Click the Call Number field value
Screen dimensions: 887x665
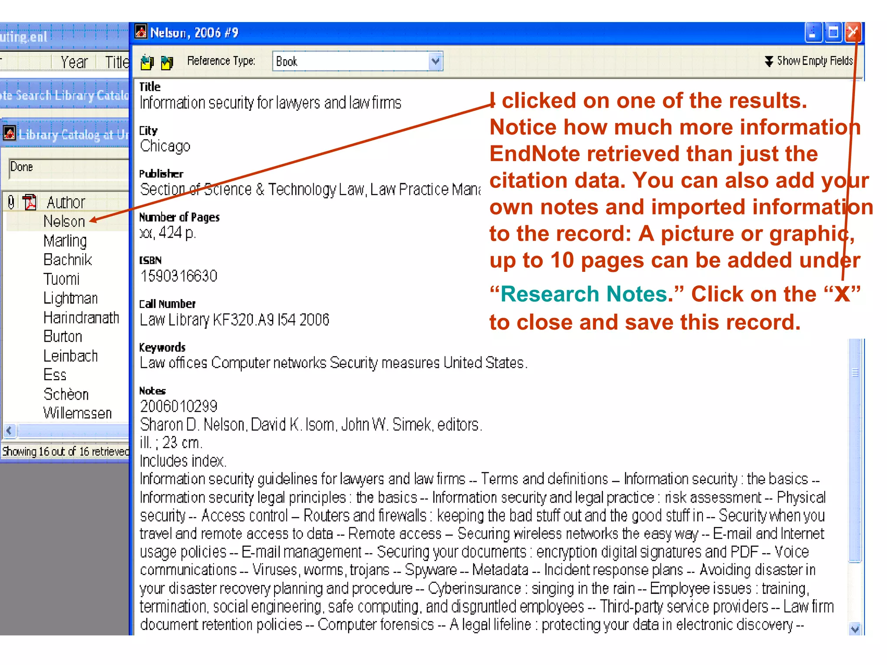coord(234,320)
